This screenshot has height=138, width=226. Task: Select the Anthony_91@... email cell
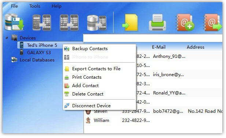(169, 56)
